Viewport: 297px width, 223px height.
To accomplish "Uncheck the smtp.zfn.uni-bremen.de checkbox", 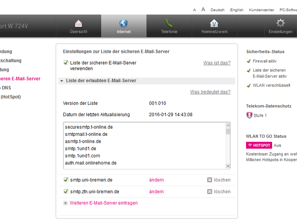I will point(66,192).
